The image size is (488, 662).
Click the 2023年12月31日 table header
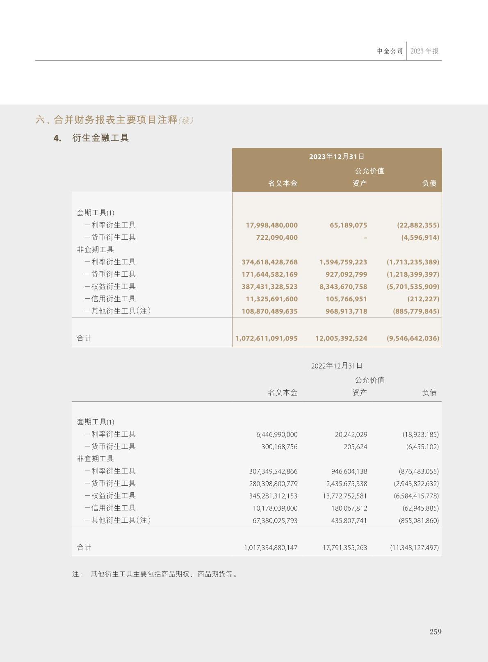pos(337,157)
